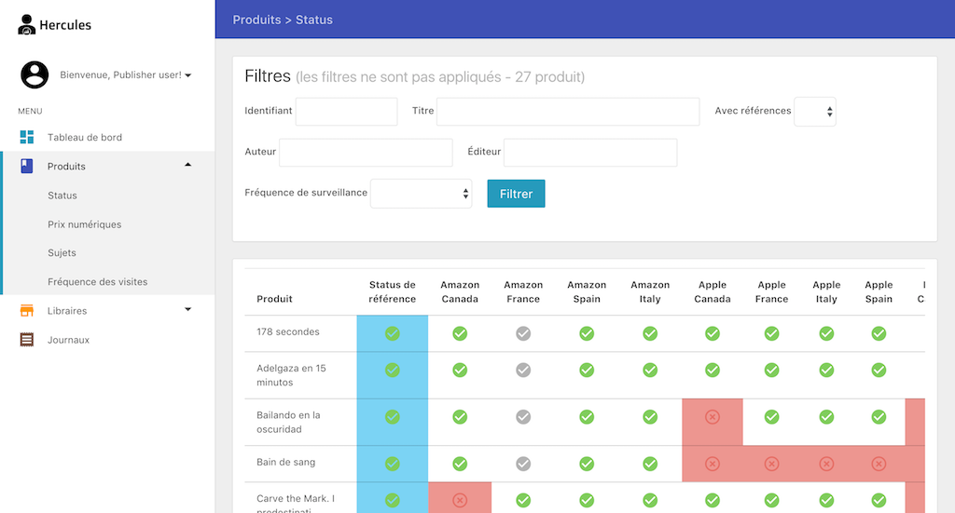
Task: Click gray status icon for 178 secondes Amazon France
Action: pos(523,333)
